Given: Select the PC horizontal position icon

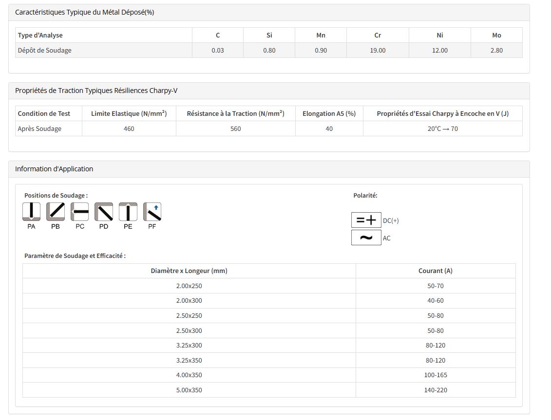Looking at the screenshot, I should point(80,212).
